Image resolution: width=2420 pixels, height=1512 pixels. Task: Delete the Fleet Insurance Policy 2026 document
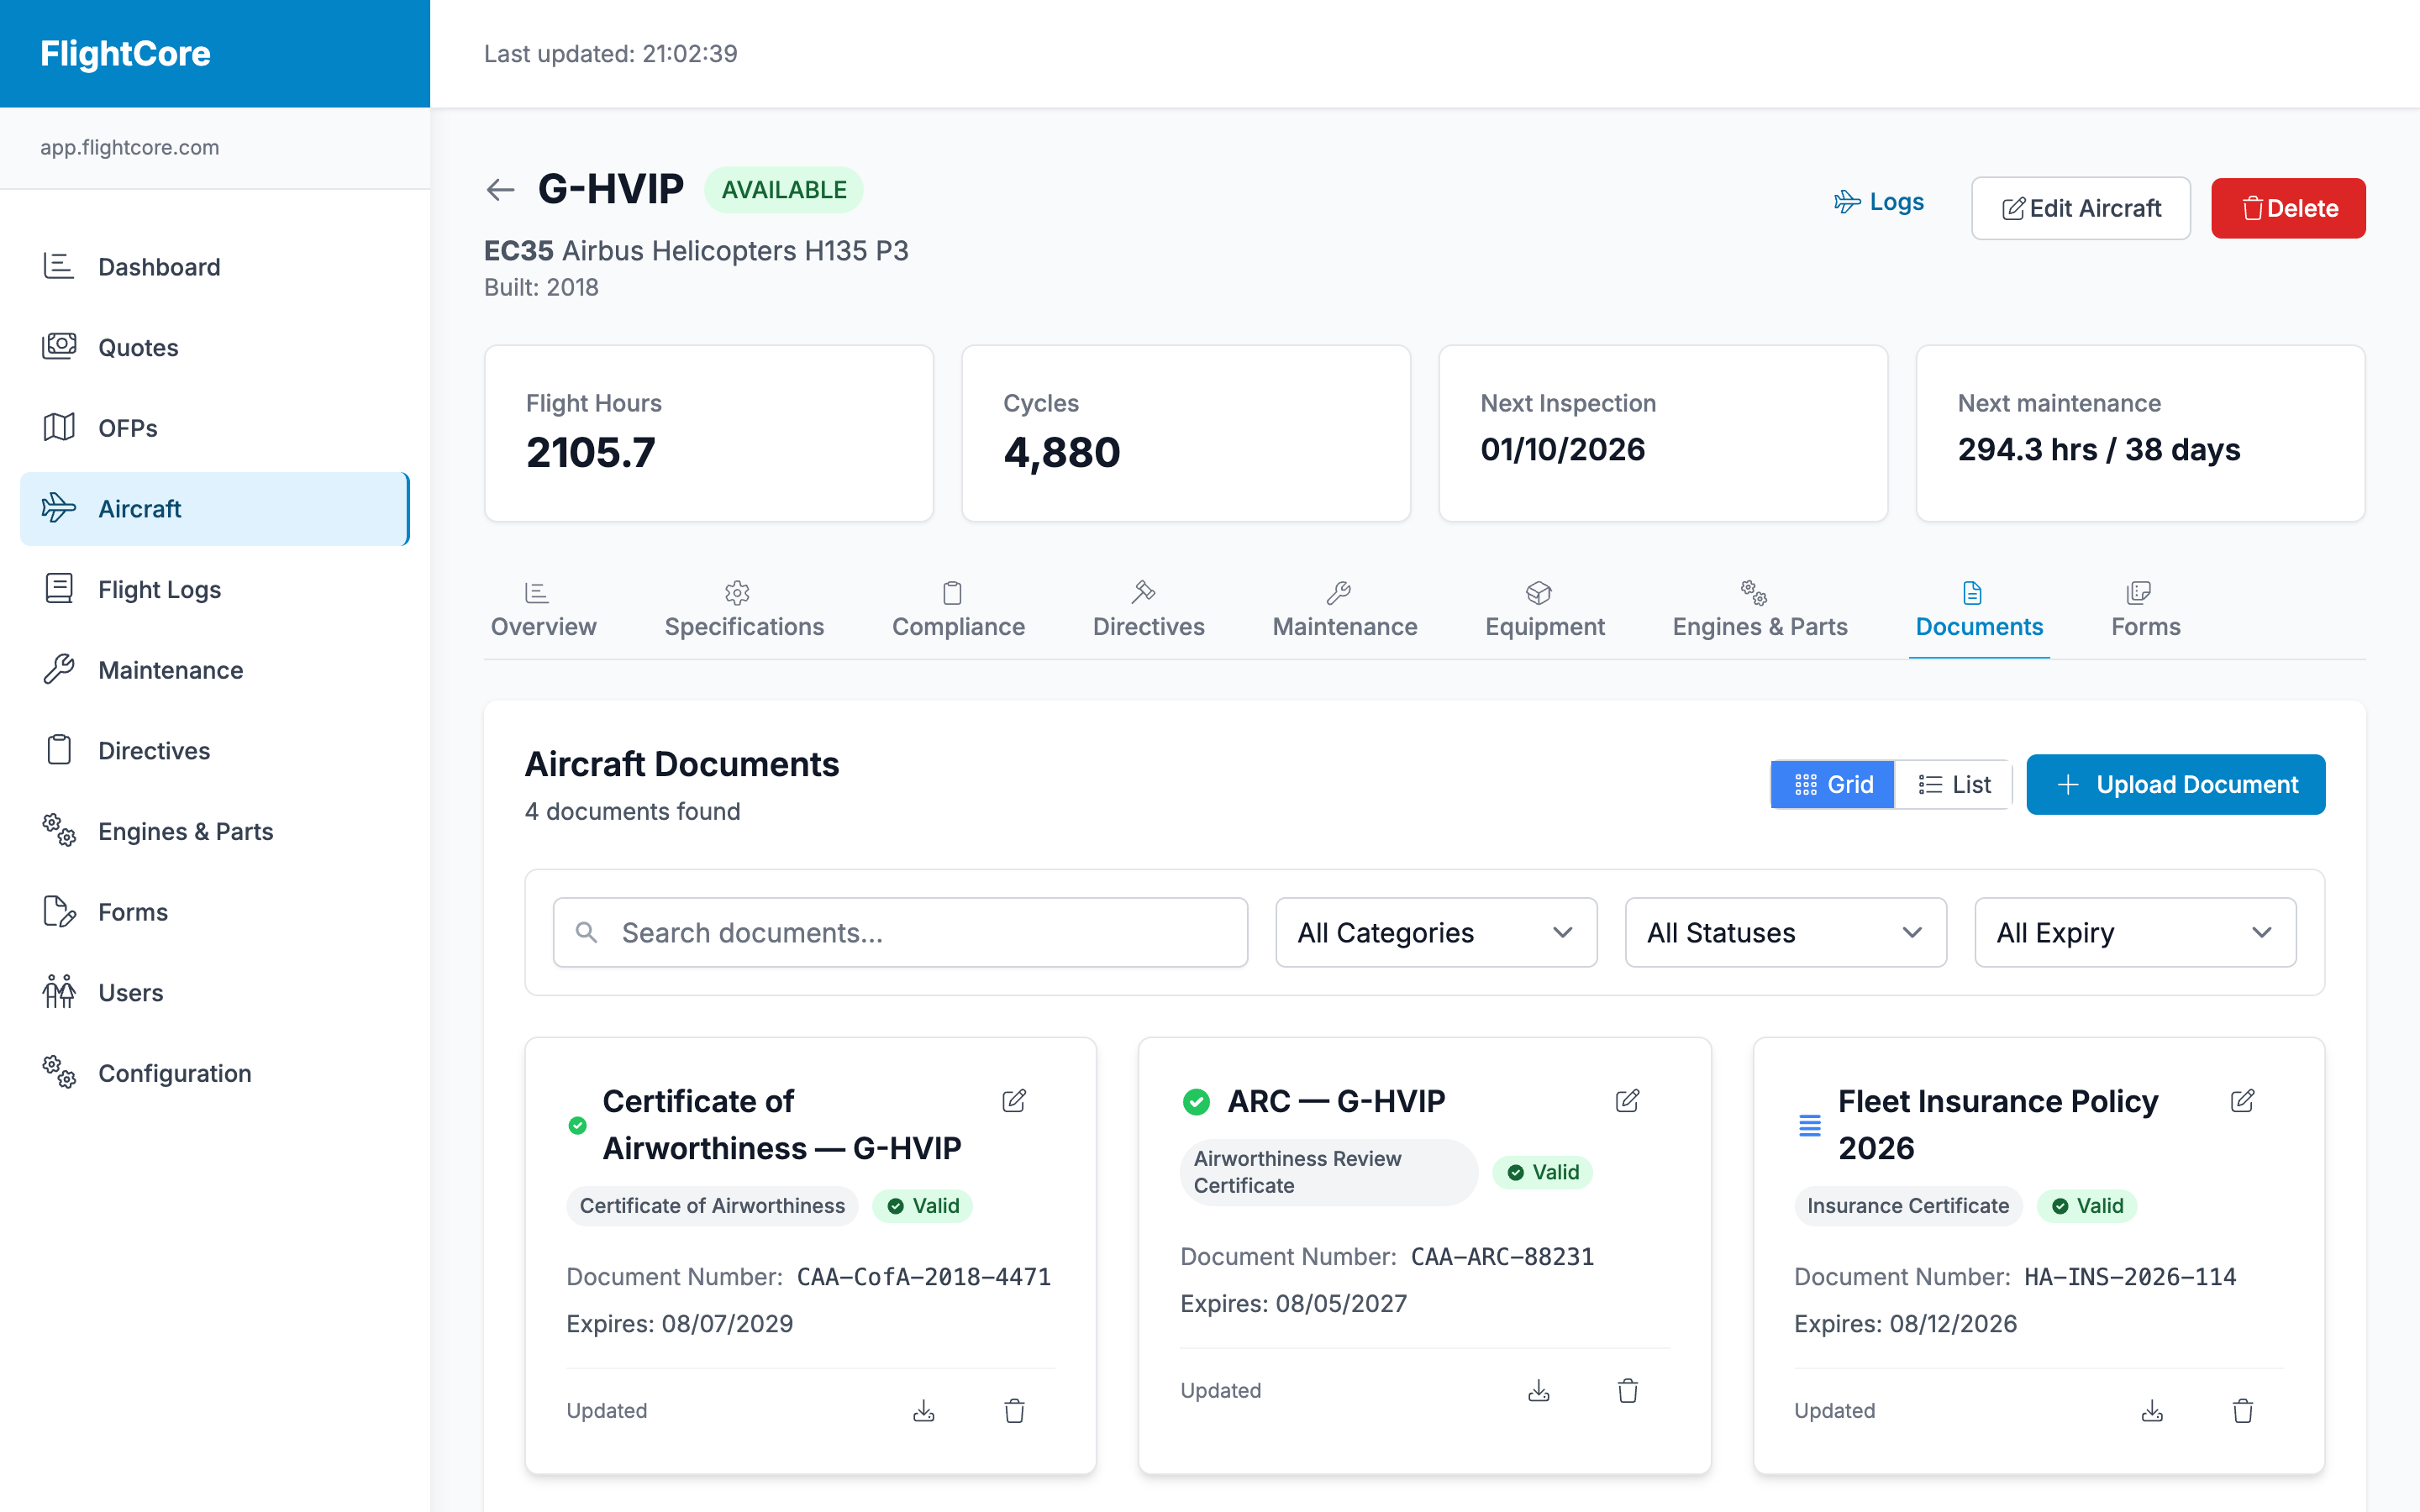tap(2242, 1411)
